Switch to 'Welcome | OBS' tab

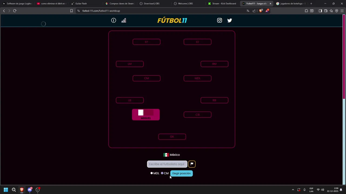(188, 4)
